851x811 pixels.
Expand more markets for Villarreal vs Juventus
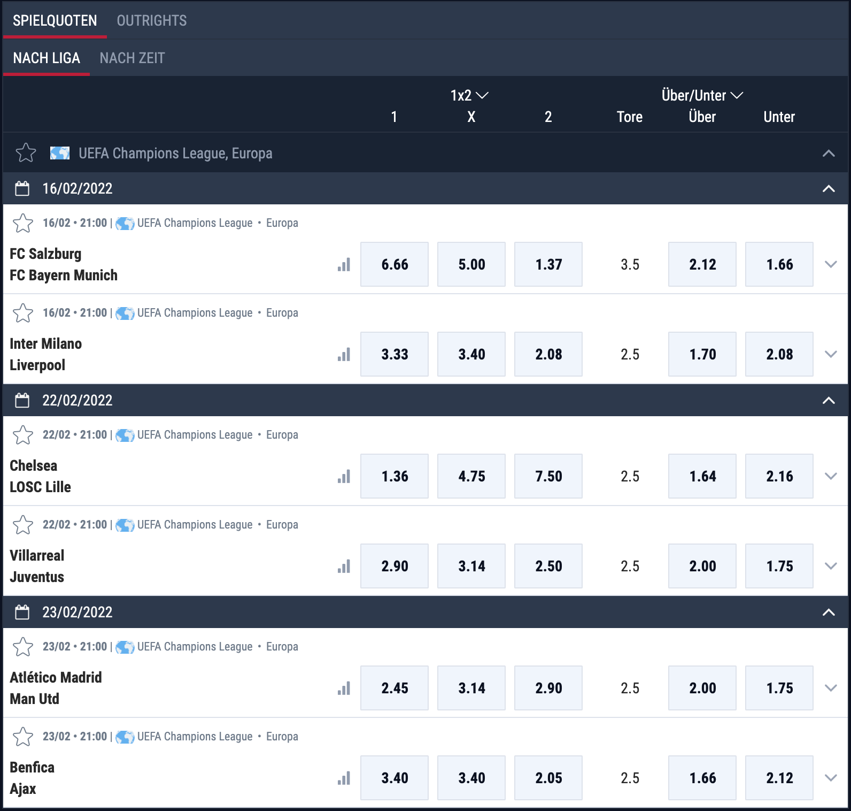point(831,566)
